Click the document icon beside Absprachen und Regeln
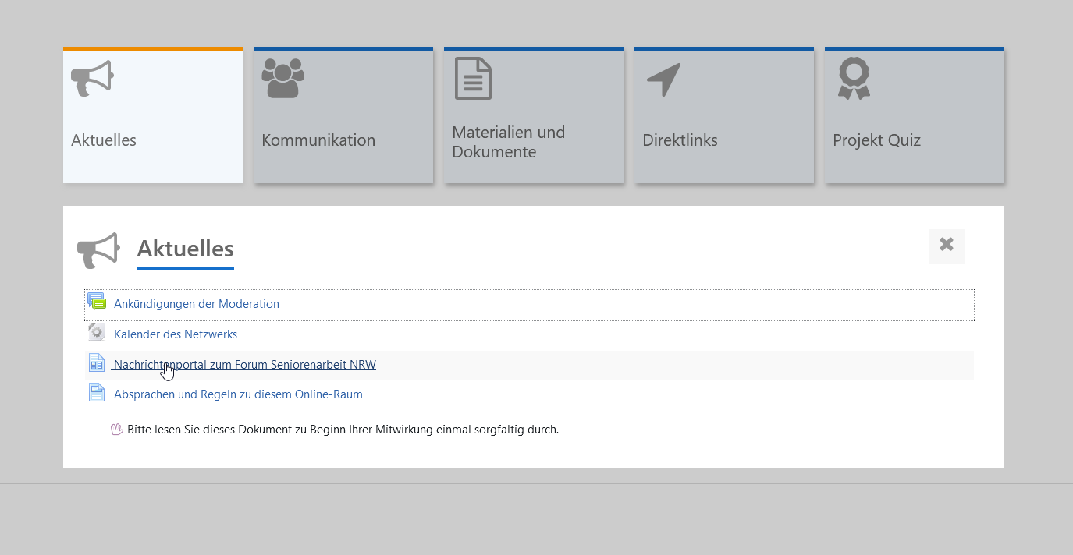This screenshot has width=1073, height=555. 97,392
